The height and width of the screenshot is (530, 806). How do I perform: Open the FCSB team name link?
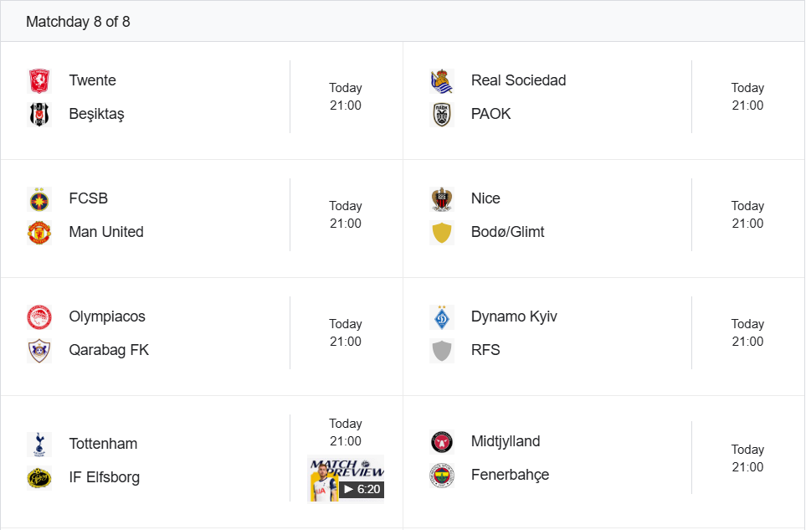(89, 198)
